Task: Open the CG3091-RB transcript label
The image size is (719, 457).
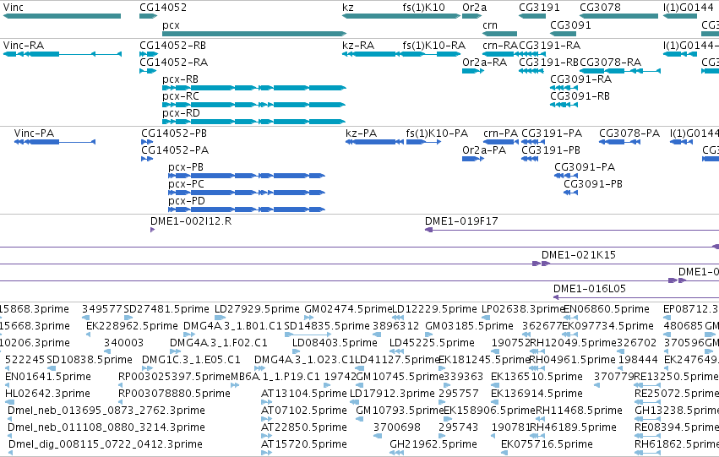Action: (x=580, y=95)
